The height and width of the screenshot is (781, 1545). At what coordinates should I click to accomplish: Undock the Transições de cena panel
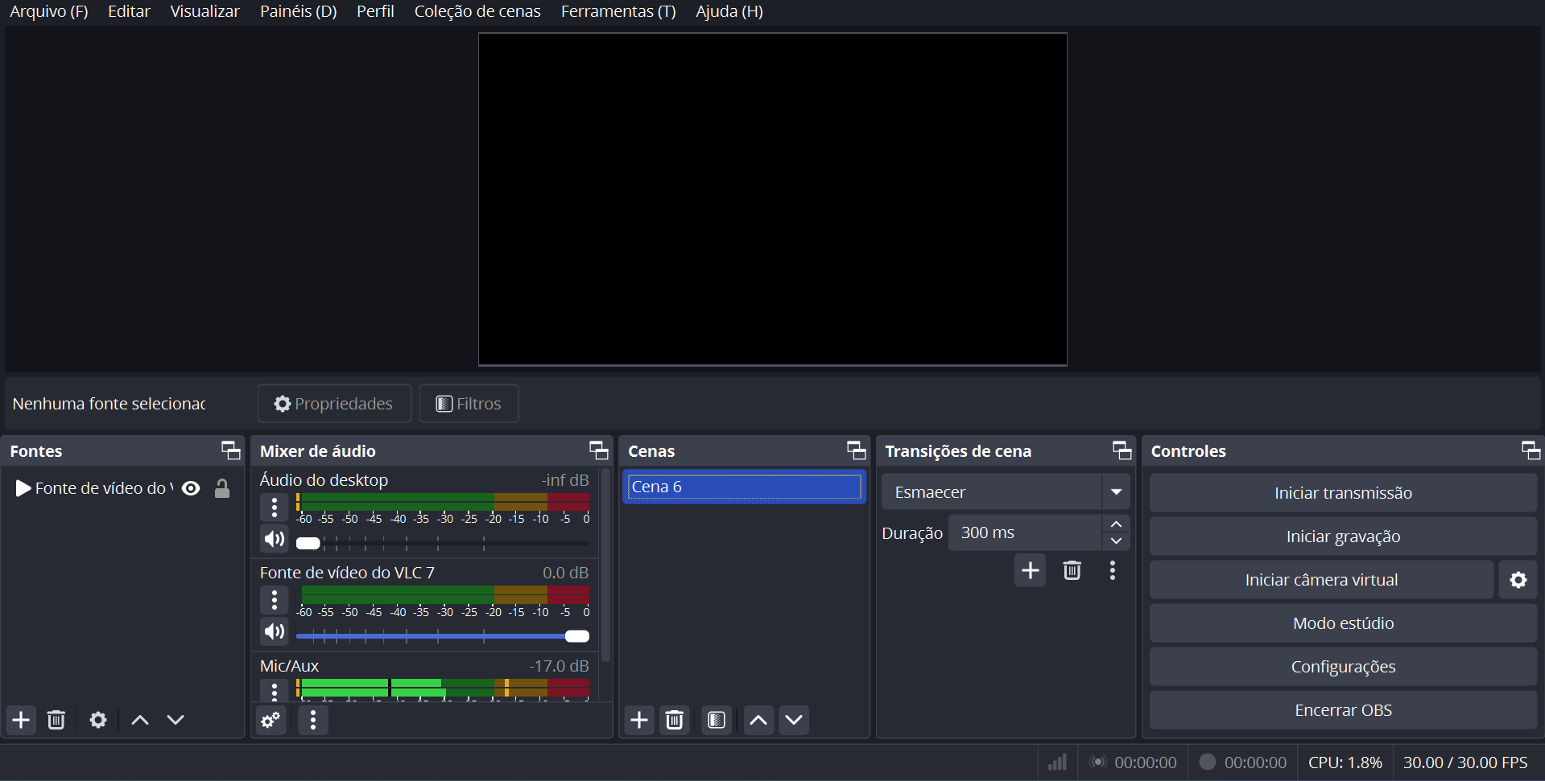[1122, 450]
